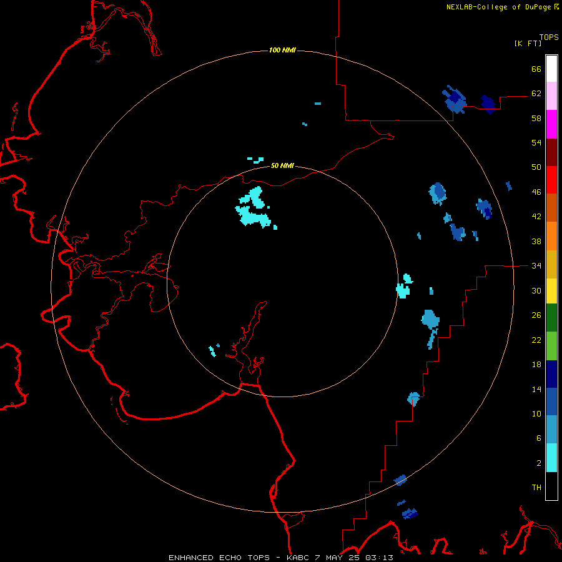
Task: Click the cyan legend swatch
Action: (551, 458)
